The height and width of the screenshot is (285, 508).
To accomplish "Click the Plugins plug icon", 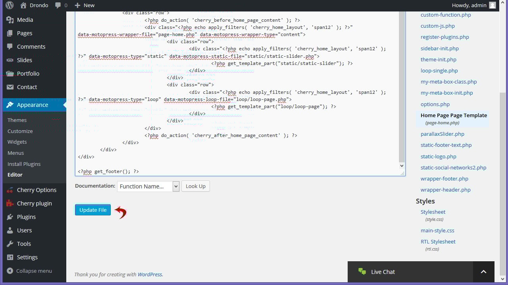I will click(x=10, y=217).
